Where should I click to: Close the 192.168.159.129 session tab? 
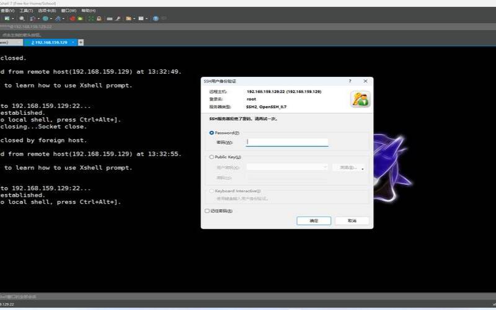coord(73,42)
